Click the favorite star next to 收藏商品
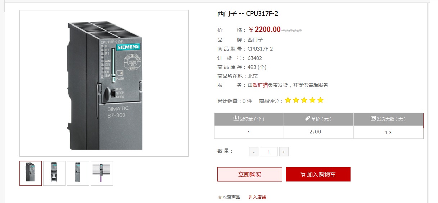 [220, 197]
